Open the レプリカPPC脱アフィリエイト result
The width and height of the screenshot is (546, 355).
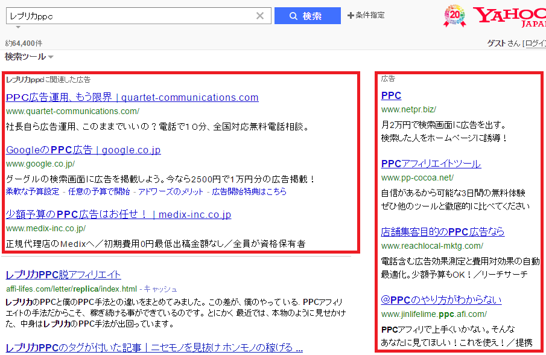pyautogui.click(x=63, y=275)
